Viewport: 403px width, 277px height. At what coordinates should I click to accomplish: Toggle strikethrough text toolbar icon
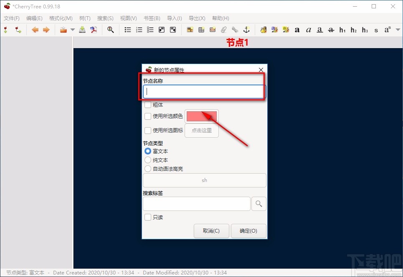331,30
